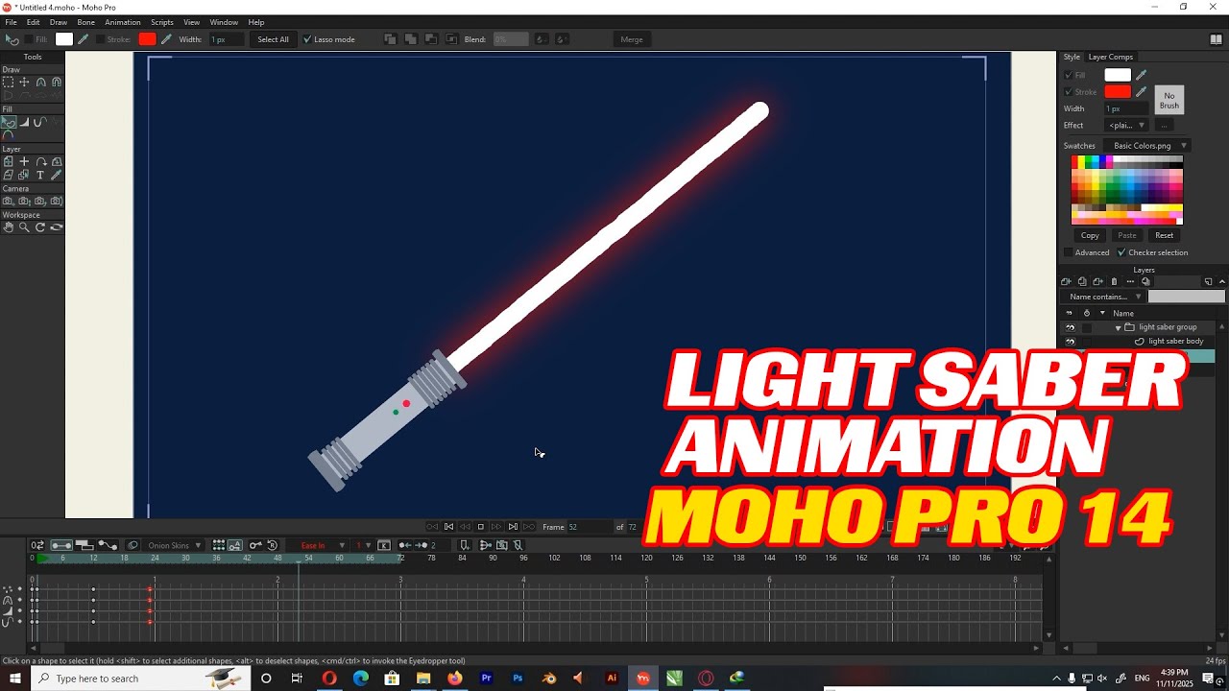
Task: Select the Rotate Workspace tool
Action: click(x=40, y=227)
